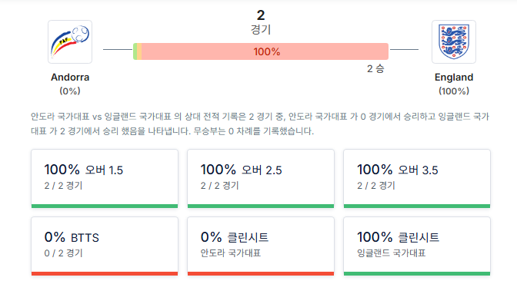Click the 0 / 2 경기 BTTS subtext
The width and height of the screenshot is (517, 284).
pos(63,253)
